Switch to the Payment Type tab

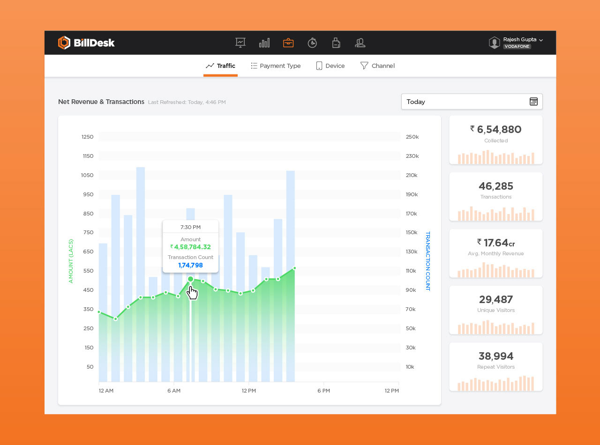click(276, 66)
